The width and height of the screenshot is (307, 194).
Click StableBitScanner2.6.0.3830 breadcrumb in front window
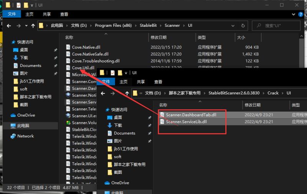(x=234, y=93)
